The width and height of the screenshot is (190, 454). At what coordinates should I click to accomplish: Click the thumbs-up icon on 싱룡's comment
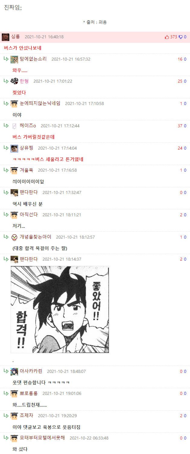[167, 37]
